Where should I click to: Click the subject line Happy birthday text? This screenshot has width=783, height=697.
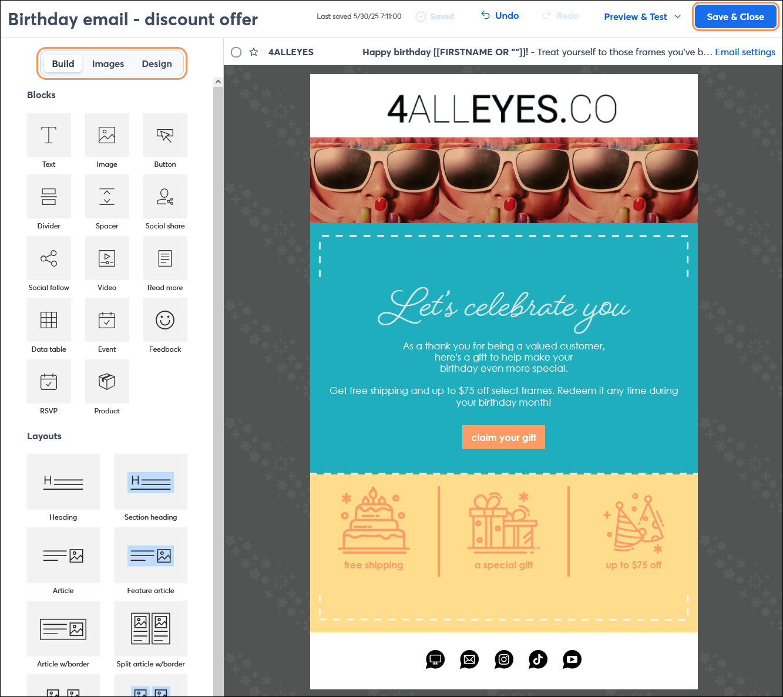click(x=445, y=52)
